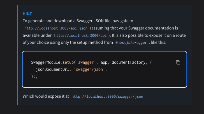Click the 'To generate and download' sentence

pos(78,21)
